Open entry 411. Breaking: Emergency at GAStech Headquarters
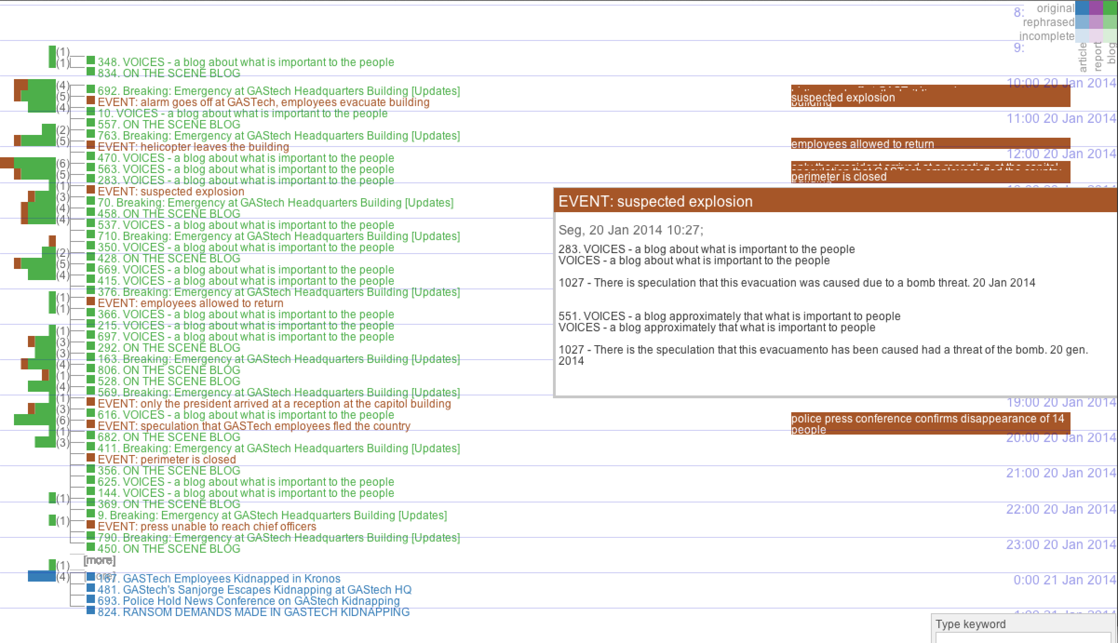The image size is (1118, 643). coord(279,448)
